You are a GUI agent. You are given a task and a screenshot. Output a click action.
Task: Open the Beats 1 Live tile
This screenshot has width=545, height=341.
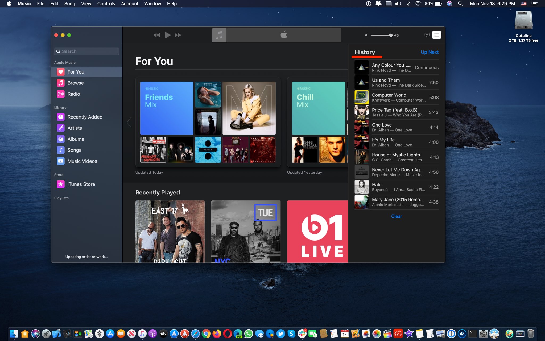pos(317,232)
